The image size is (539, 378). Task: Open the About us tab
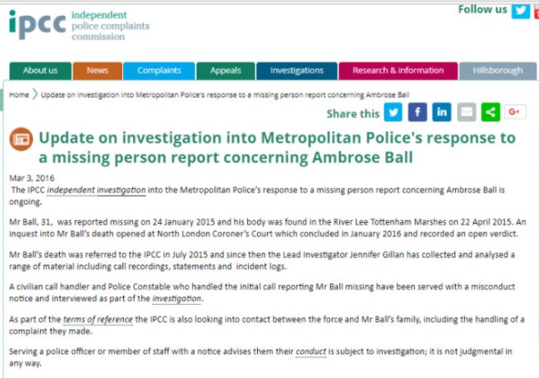(x=40, y=71)
